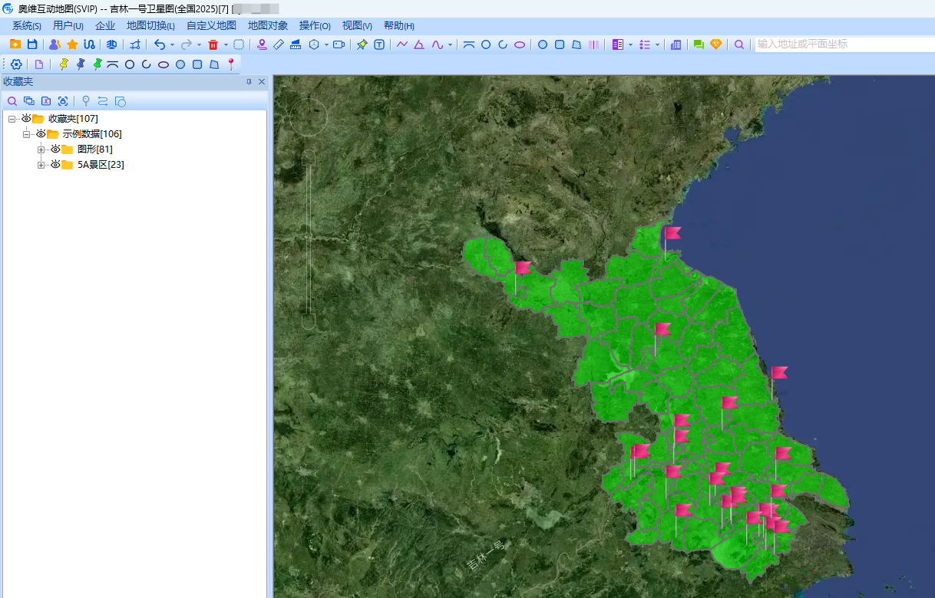Open the undo history dropdown arrow
The height and width of the screenshot is (598, 935).
pos(172,44)
